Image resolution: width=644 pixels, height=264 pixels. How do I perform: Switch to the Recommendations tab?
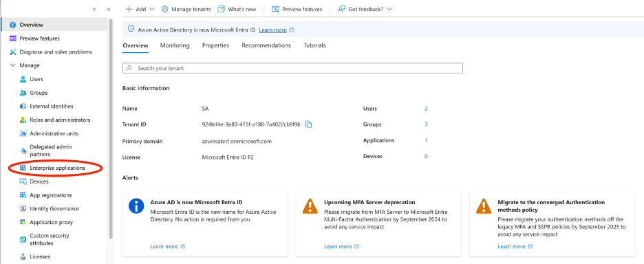tap(266, 45)
